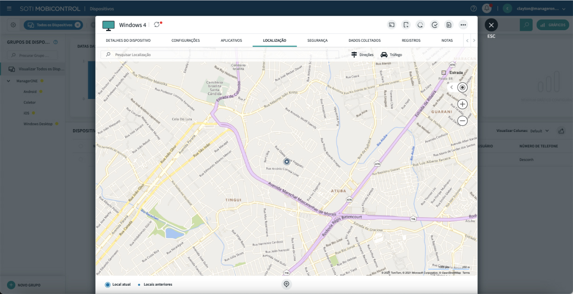Collapse the map style panel arrow
Viewport: 573px width, 294px height.
tap(451, 87)
